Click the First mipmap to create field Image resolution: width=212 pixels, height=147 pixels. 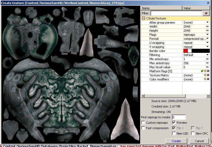point(179,117)
